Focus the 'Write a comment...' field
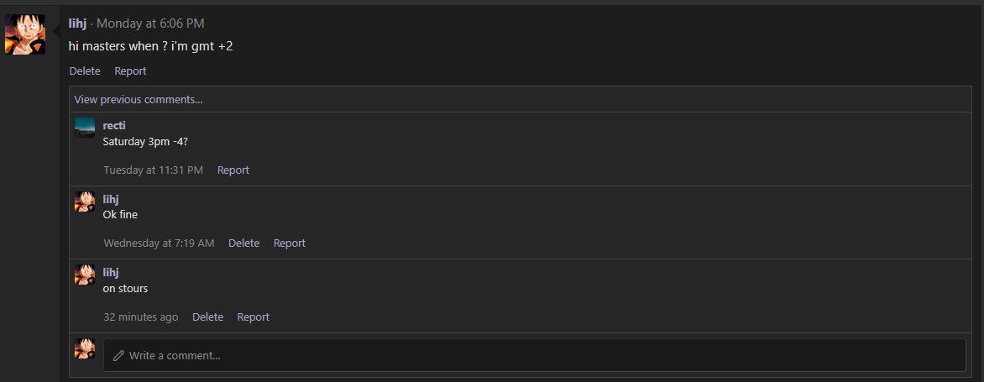Screen dimensions: 984x382 click(537, 355)
